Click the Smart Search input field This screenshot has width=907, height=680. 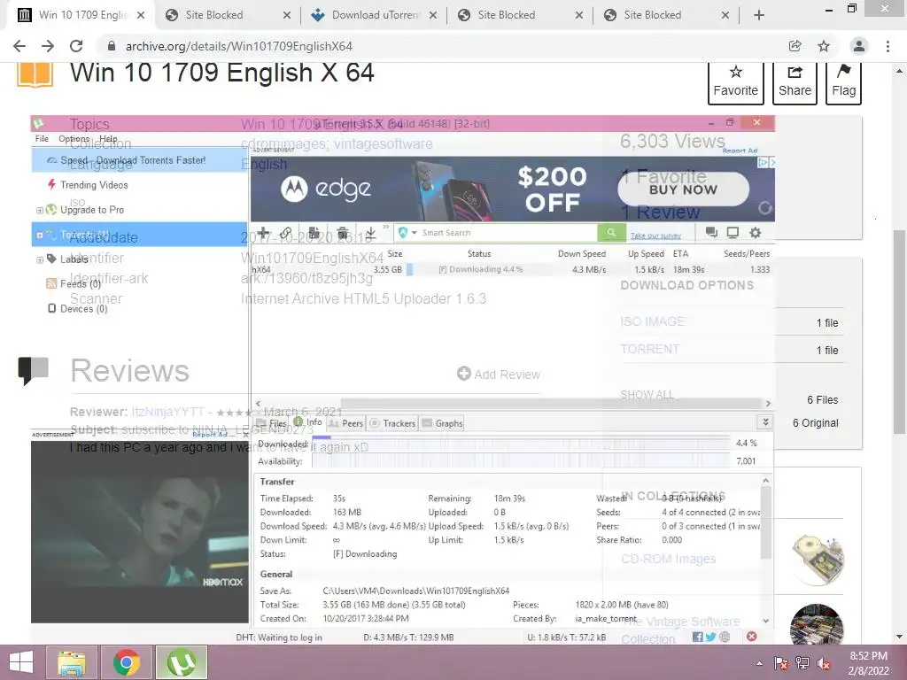pyautogui.click(x=508, y=233)
